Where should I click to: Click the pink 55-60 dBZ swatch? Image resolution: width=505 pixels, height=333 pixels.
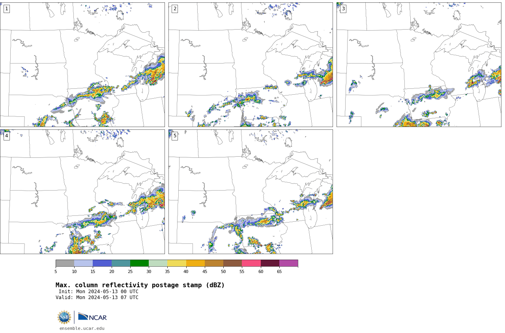tap(251, 263)
